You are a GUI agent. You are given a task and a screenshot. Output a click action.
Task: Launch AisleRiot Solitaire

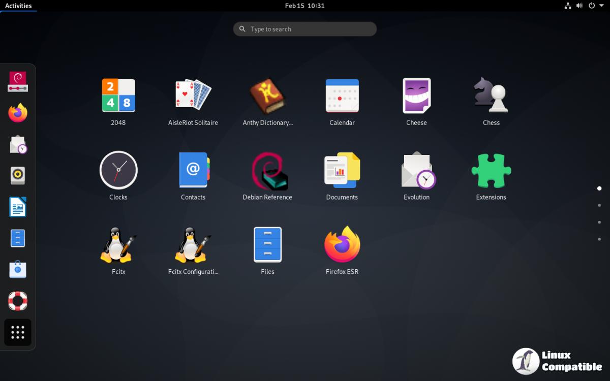click(x=193, y=96)
